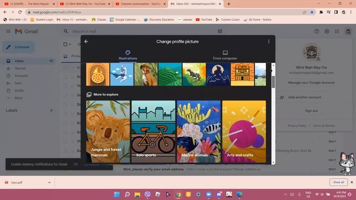Switch to Wint Wah May Oo YouTube tab
This screenshot has width=356, height=200.
(85, 4)
